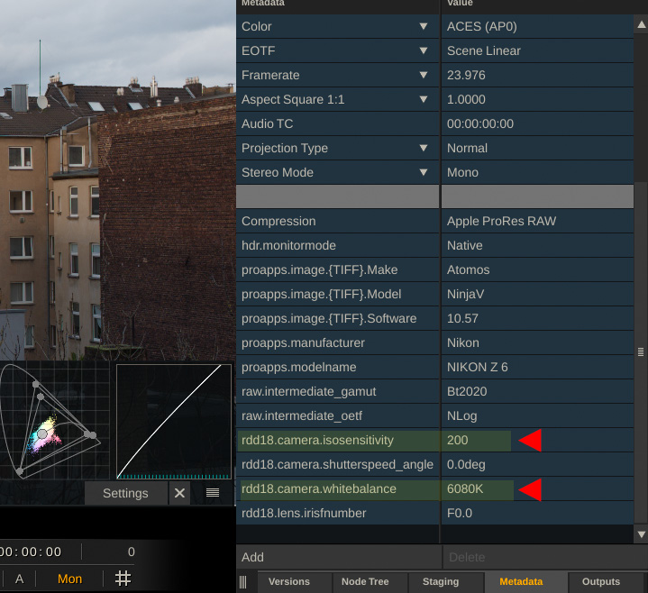This screenshot has width=648, height=593.
Task: Expand Color dropdown arrow
Action: point(424,26)
